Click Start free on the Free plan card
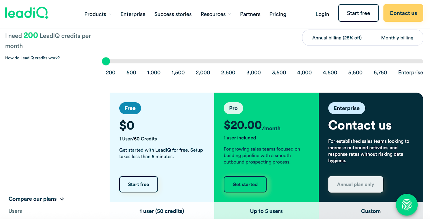This screenshot has width=430, height=219. tap(138, 184)
